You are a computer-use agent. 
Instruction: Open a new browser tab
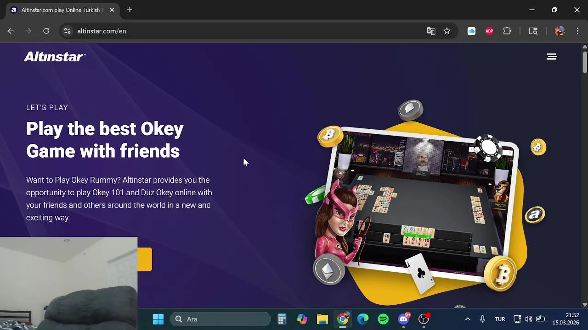[130, 10]
